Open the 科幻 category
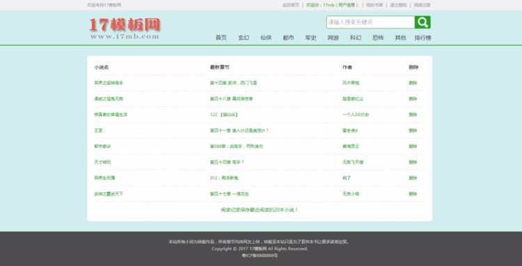This screenshot has height=266, width=522. pyautogui.click(x=356, y=38)
